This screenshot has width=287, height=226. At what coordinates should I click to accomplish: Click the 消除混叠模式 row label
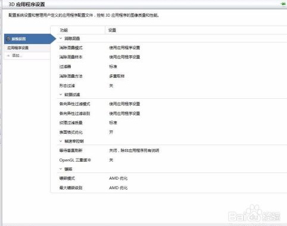click(x=71, y=48)
